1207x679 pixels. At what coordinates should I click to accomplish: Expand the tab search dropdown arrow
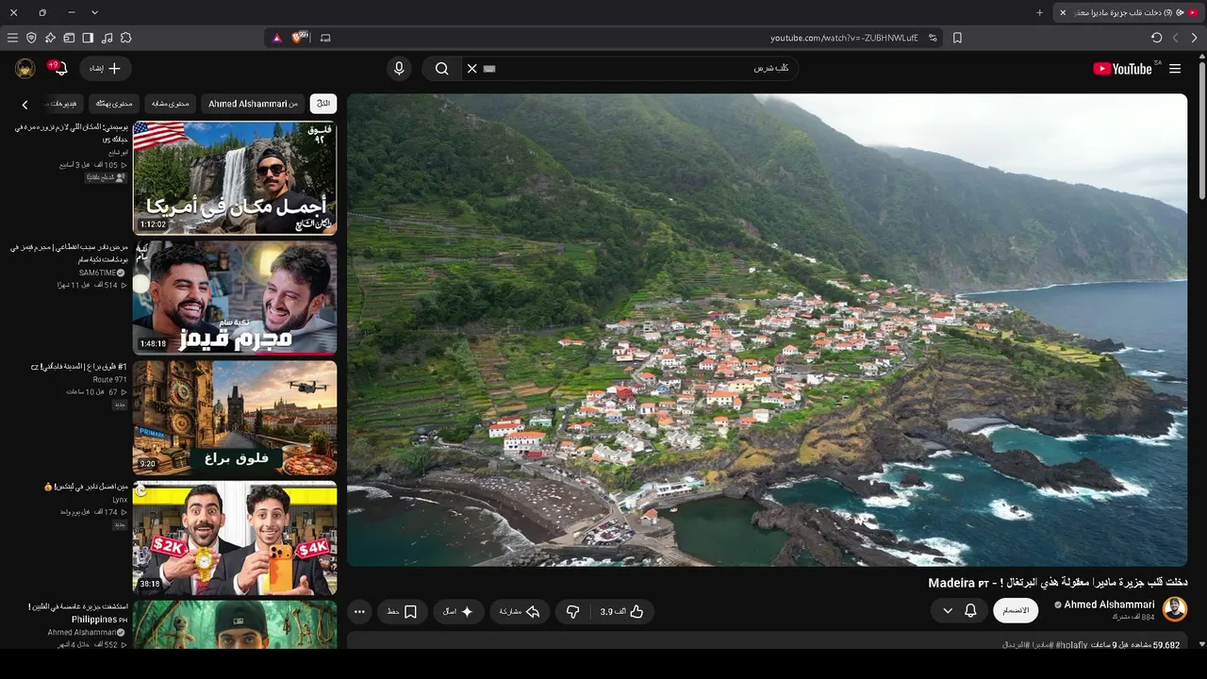click(94, 12)
